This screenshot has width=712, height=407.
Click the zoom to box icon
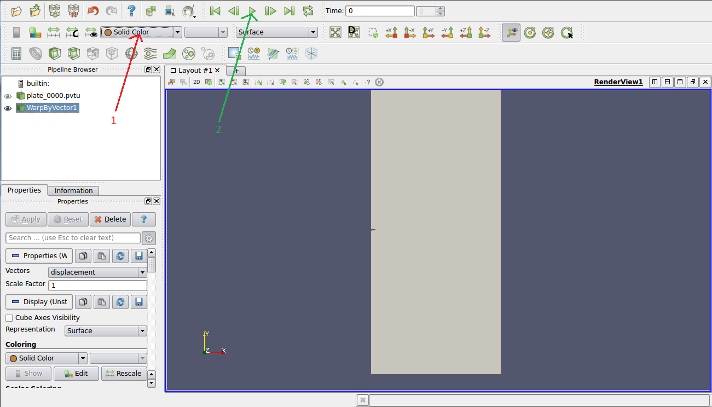click(x=373, y=33)
